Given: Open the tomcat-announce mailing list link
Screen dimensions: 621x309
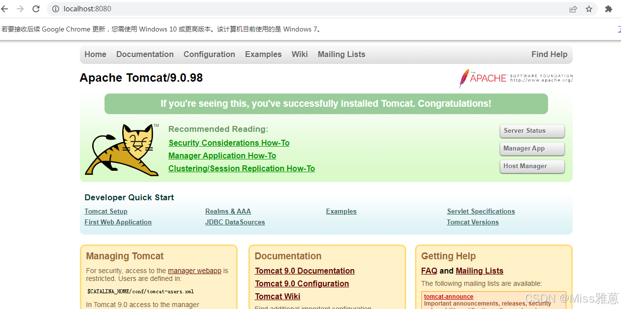Looking at the screenshot, I should click(448, 297).
